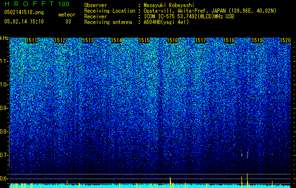Click the 0.6 kHz axis label
This screenshot has height=188, width=296.
tap(4, 179)
